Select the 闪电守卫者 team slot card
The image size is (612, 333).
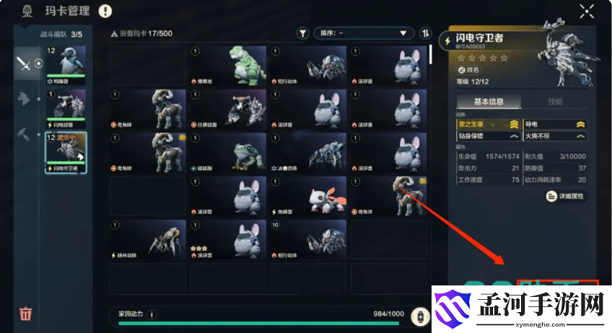point(66,153)
